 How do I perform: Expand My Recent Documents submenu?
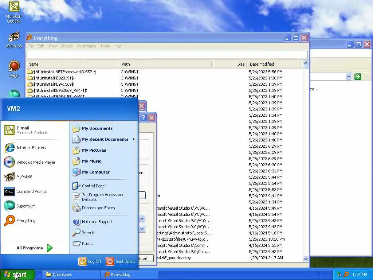click(104, 139)
